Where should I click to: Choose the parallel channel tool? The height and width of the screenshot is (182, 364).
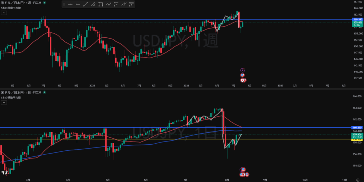(x=93, y=4)
